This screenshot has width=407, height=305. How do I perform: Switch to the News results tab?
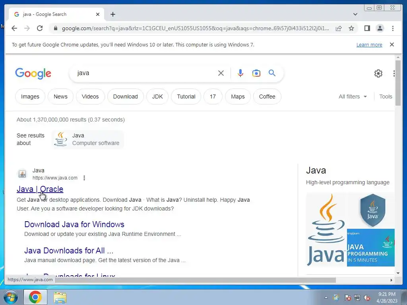pos(60,97)
